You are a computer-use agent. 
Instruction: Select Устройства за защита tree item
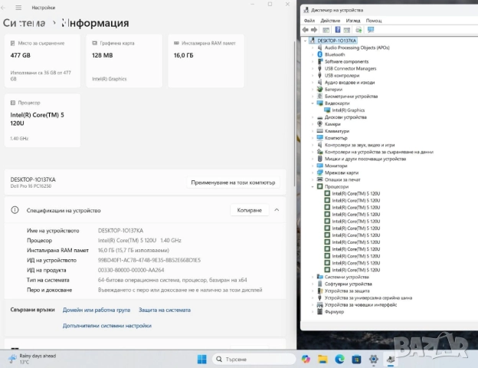click(347, 291)
